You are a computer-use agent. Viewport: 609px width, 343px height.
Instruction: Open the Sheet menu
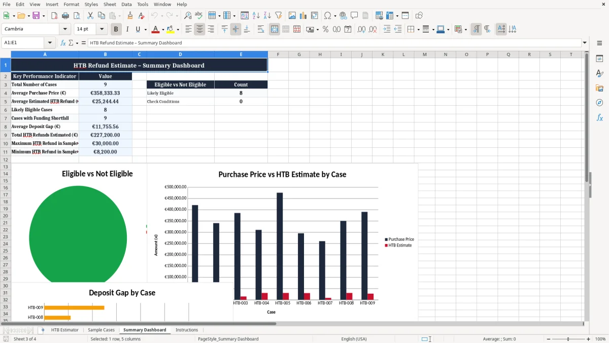(x=110, y=4)
